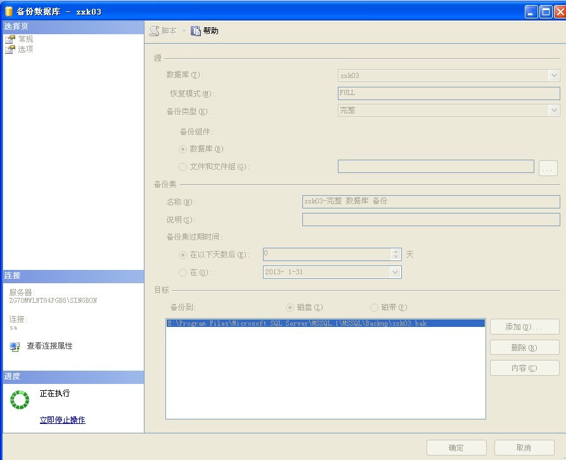The height and width of the screenshot is (460, 566).
Task: Expand the 数据库 zxk03 dropdown
Action: (x=553, y=75)
